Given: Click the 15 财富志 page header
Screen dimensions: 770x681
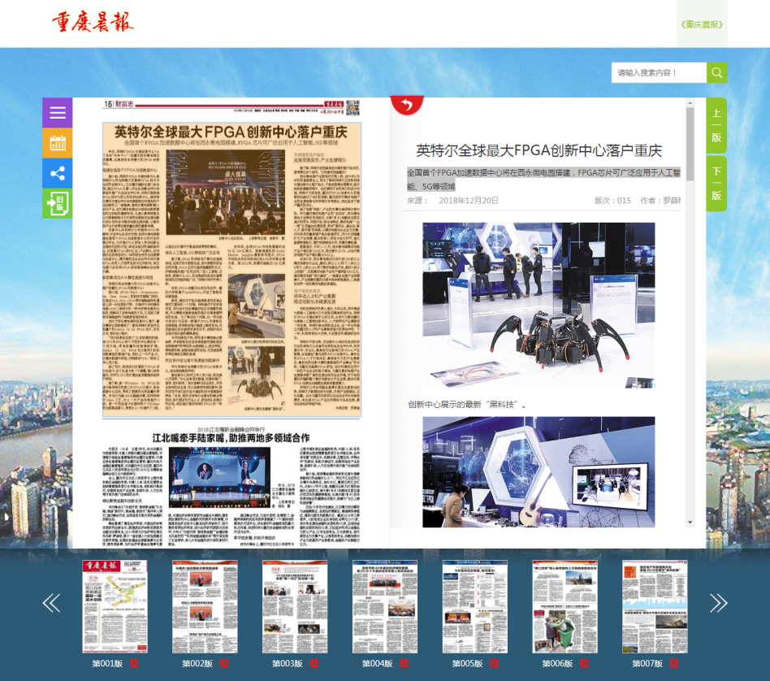Looking at the screenshot, I should click(x=119, y=104).
